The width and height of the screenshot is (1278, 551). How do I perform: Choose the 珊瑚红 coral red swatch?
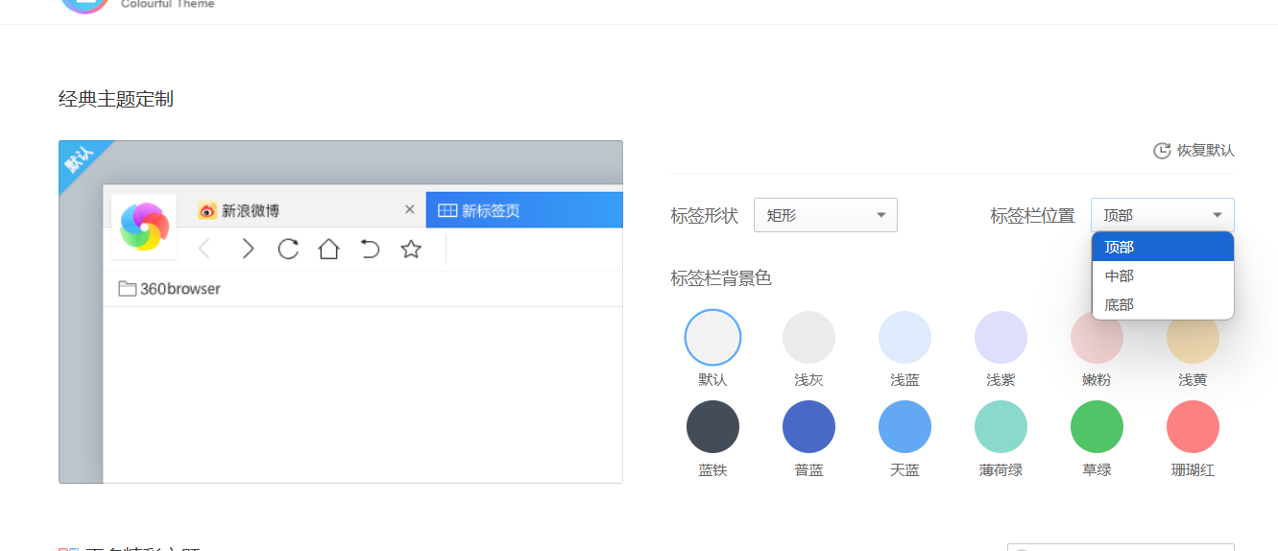tap(1193, 427)
